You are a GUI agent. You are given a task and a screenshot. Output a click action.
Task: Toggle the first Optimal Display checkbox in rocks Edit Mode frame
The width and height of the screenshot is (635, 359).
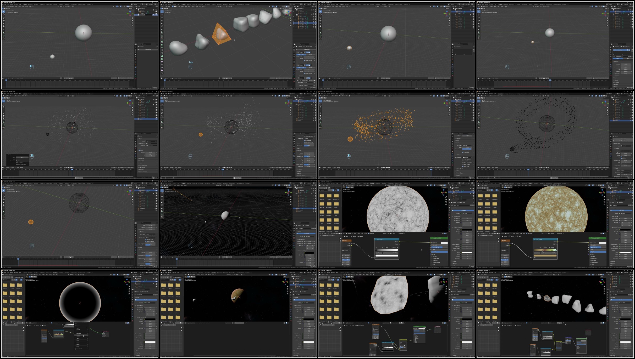(304, 60)
